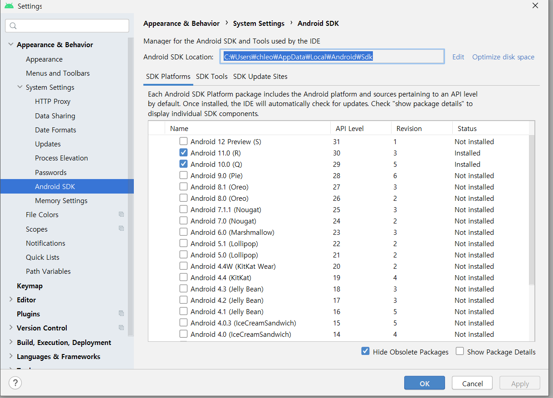Image resolution: width=553 pixels, height=398 pixels.
Task: Click the project-level icon beside File Colors
Action: [x=121, y=214]
